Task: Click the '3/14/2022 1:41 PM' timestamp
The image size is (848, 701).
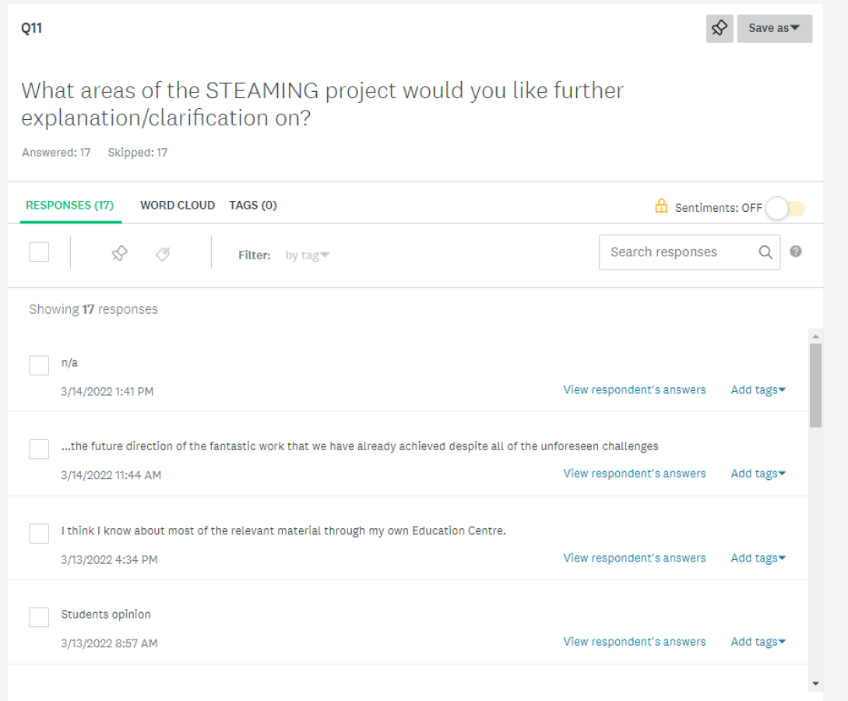Action: click(107, 392)
